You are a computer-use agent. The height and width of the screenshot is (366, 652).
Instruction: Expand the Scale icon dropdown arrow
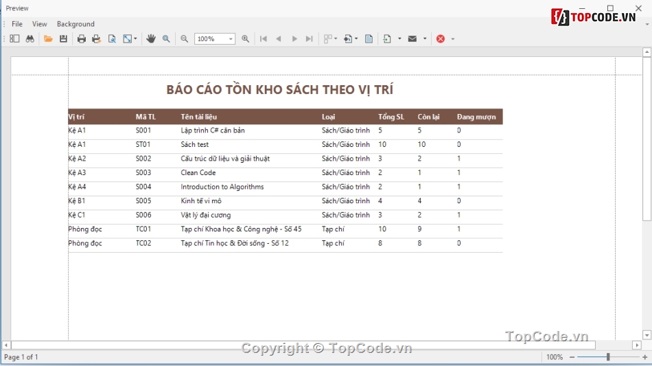point(136,38)
